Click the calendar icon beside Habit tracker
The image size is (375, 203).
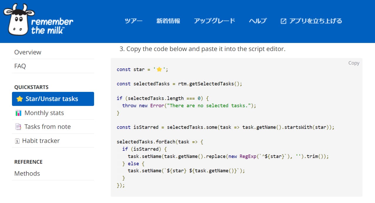coord(17,141)
